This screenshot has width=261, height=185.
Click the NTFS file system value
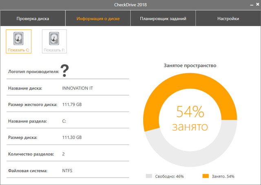[x=68, y=170]
